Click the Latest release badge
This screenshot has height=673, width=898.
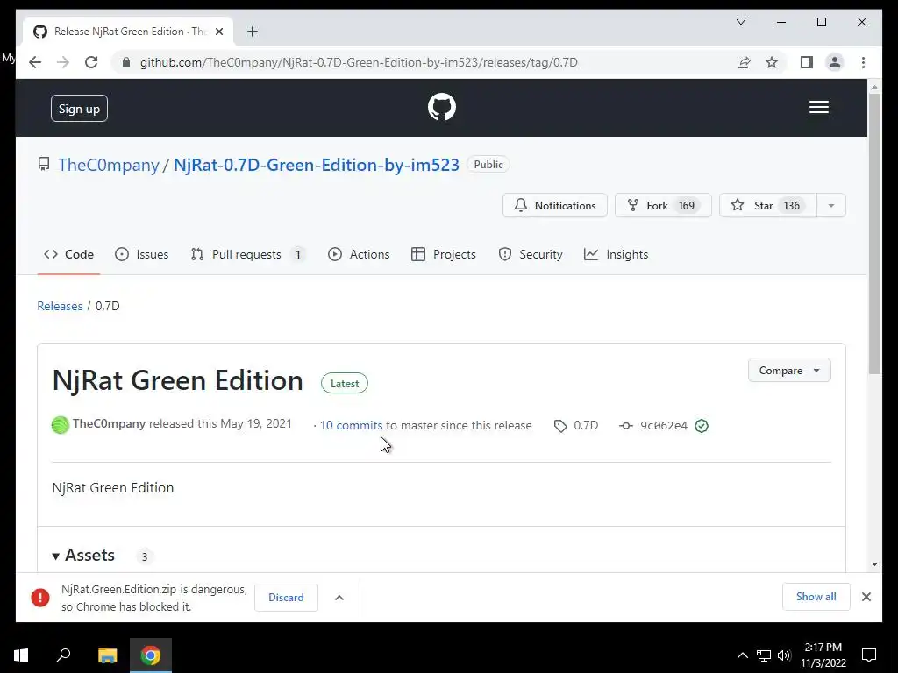tap(345, 384)
